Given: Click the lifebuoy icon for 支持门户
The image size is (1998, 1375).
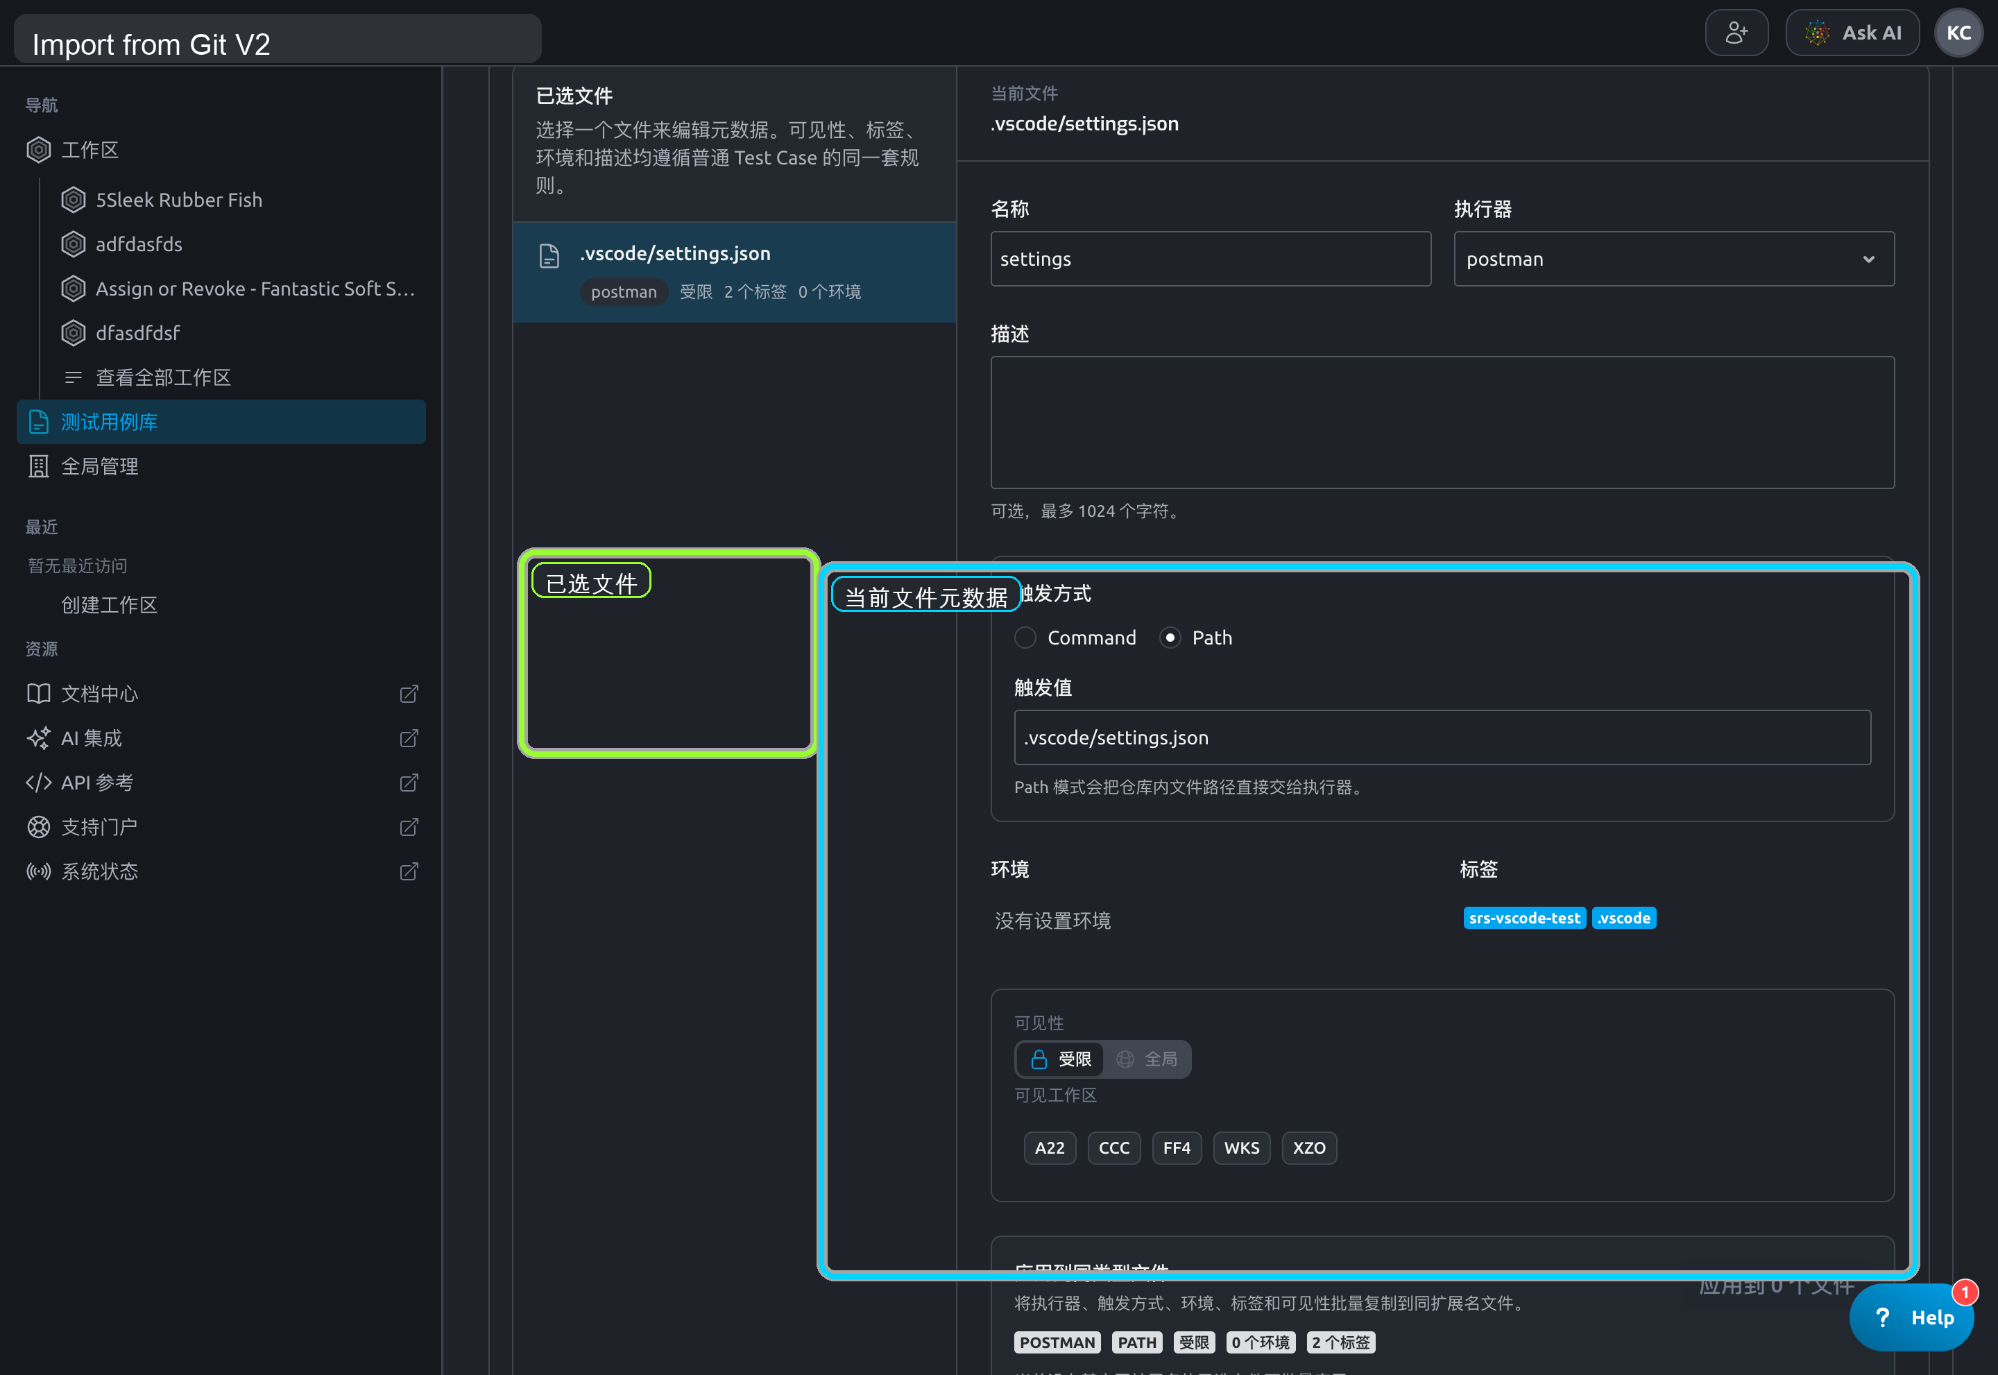Looking at the screenshot, I should coord(39,827).
